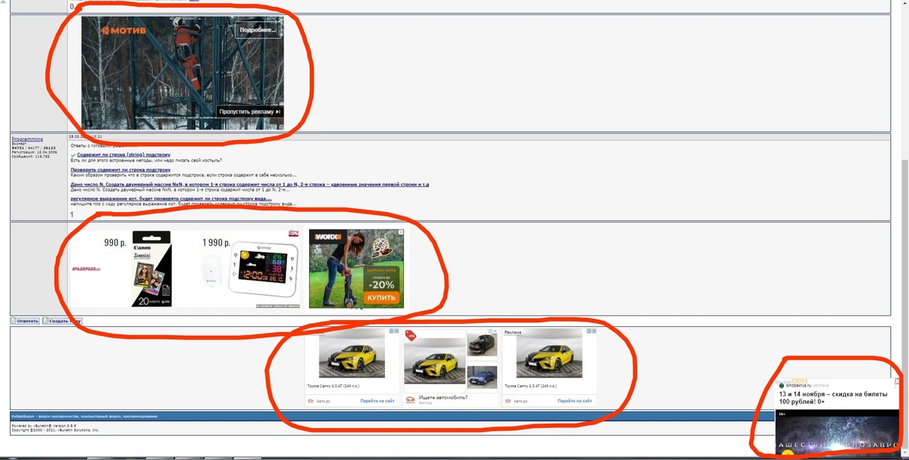Viewport: 909px width, 460px height.
Task: Click Перейти на сайт in third Camry ad
Action: tap(575, 401)
